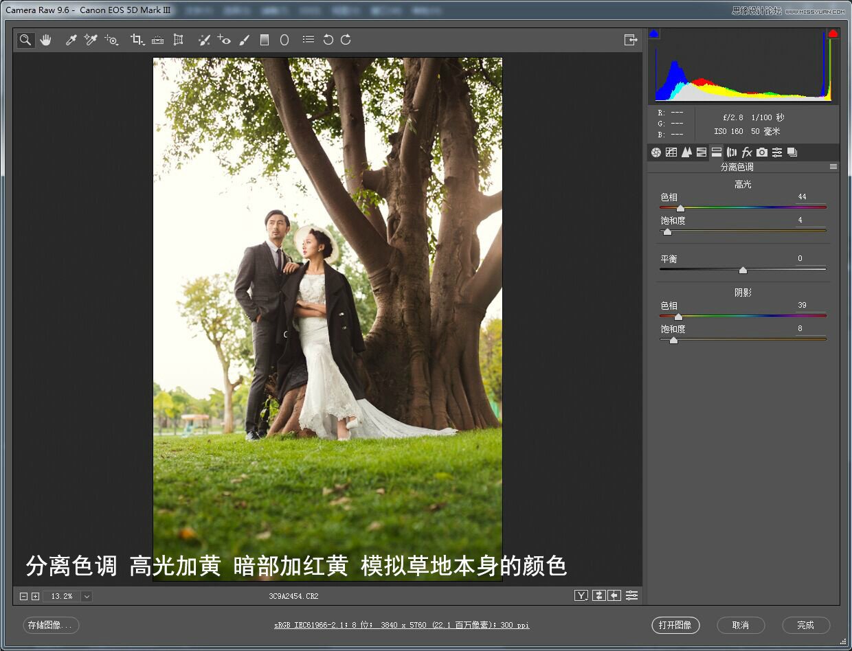Viewport: 852px width, 651px height.
Task: Toggle the before/after preview swap
Action: (x=598, y=595)
